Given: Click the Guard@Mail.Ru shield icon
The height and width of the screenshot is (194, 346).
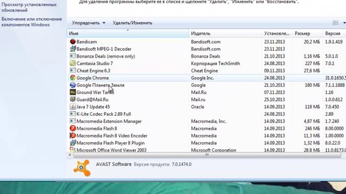Looking at the screenshot, I should pos(72,99).
